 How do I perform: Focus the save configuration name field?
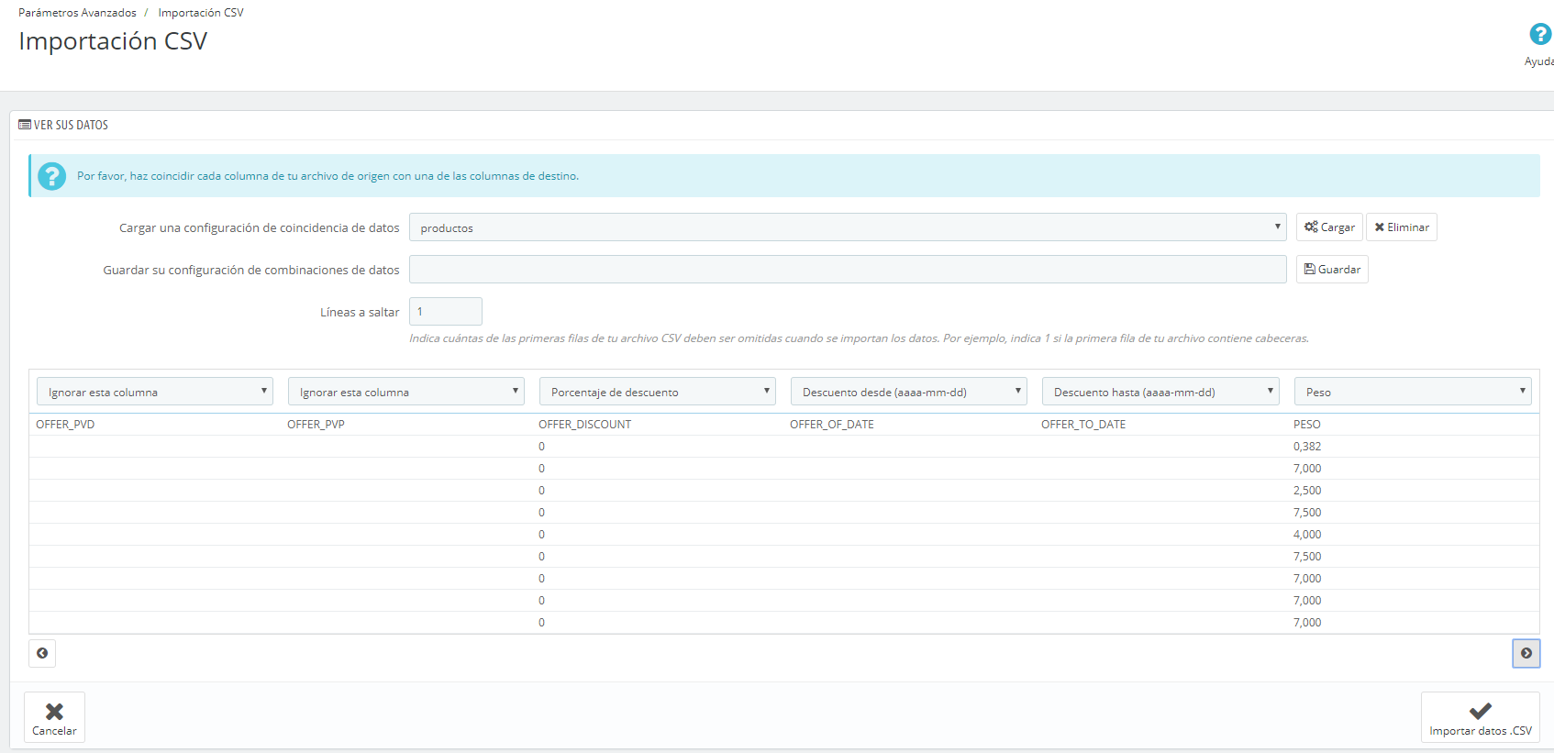pos(848,270)
